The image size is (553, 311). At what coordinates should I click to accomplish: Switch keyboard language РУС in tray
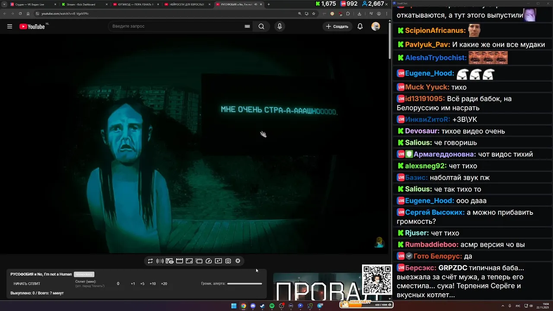pos(518,306)
